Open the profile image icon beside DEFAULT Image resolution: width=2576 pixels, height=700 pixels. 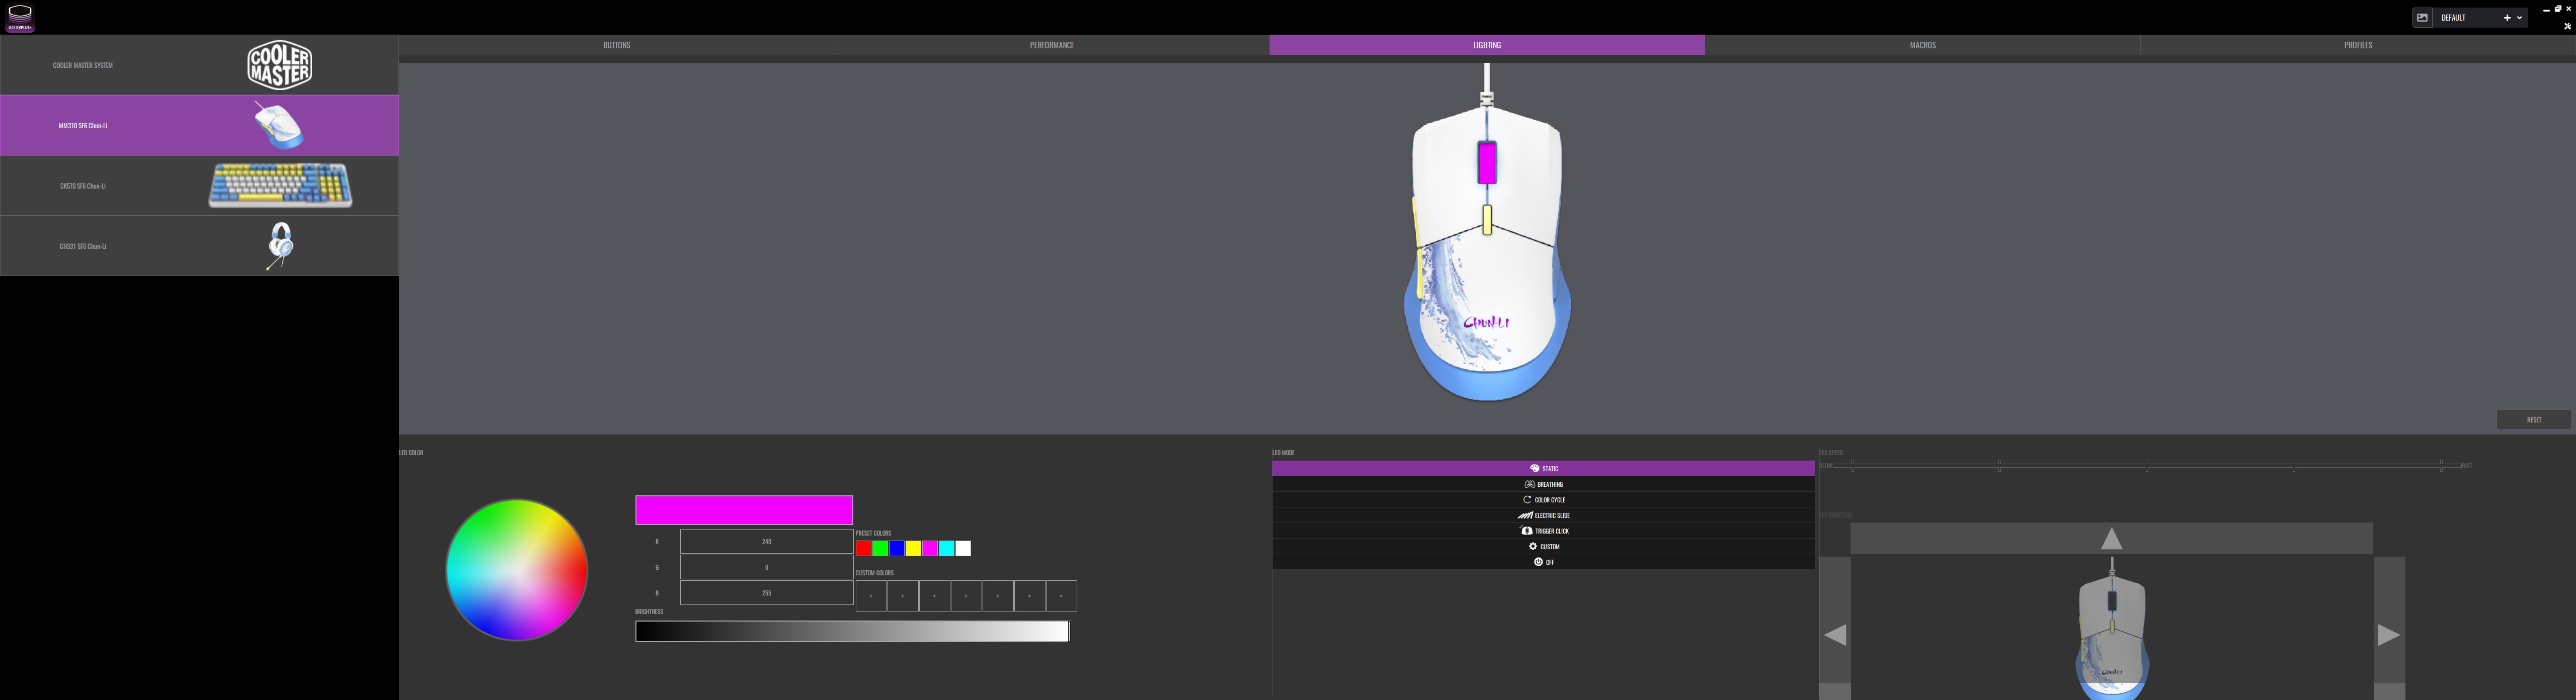click(x=2422, y=18)
